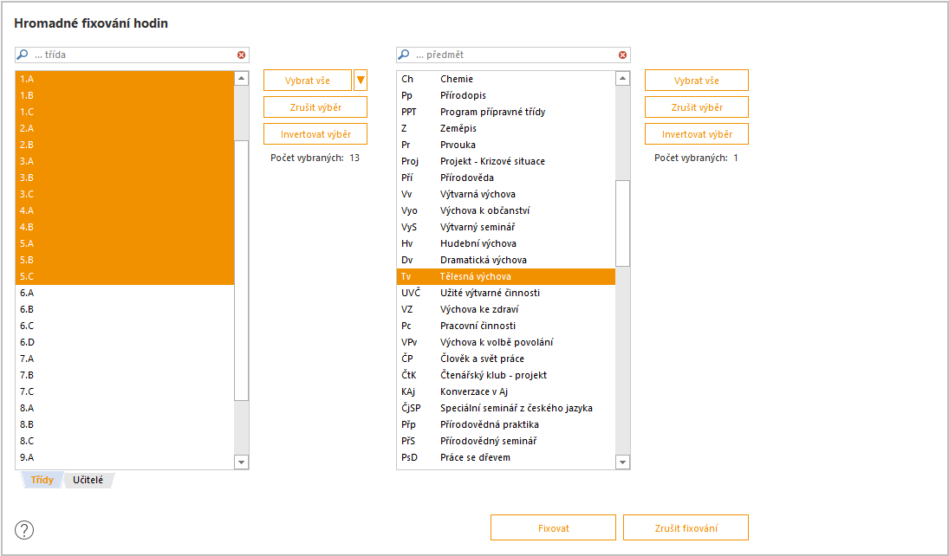Select the Konverzace v Aj subject
949x556 pixels.
point(507,391)
